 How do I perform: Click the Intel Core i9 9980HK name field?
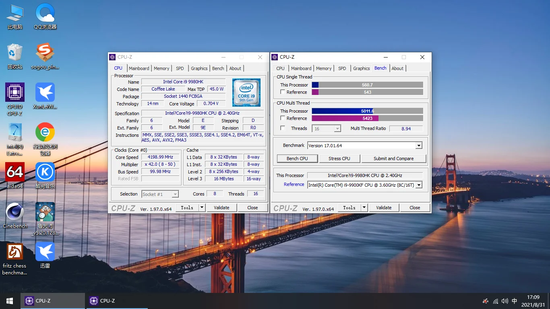183,82
